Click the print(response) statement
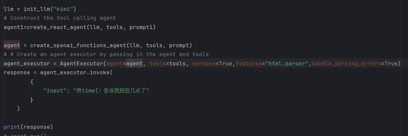Viewport: 408px width, 136px height. point(28,127)
